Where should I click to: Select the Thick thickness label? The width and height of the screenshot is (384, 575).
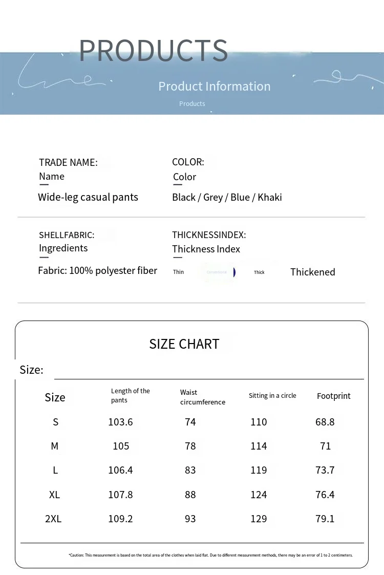click(x=259, y=272)
